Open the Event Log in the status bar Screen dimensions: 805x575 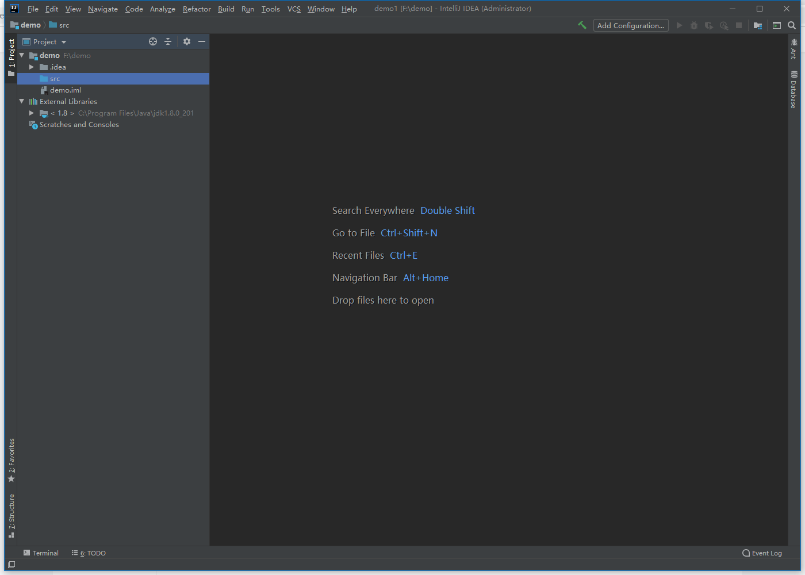[x=762, y=553]
